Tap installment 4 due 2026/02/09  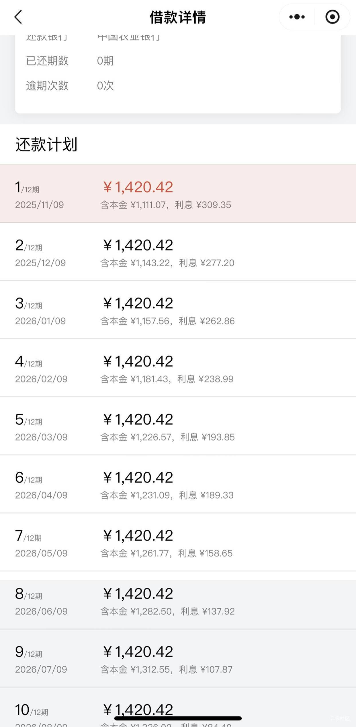[178, 368]
